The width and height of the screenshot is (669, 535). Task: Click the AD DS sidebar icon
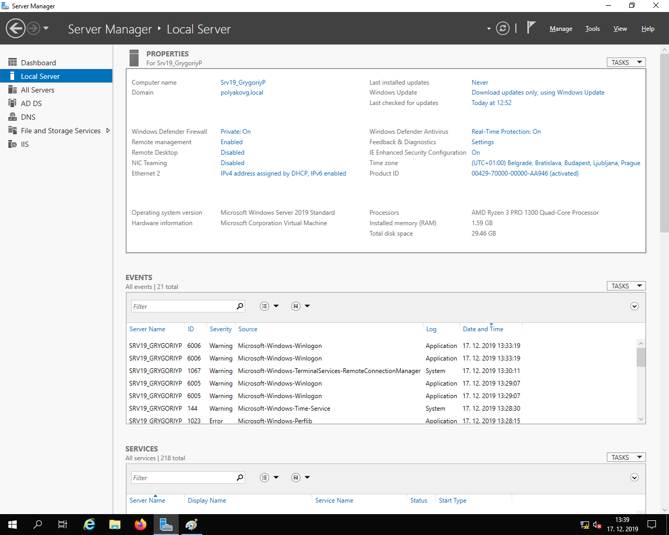point(13,103)
